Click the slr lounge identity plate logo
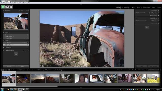Screen dimensions: 162x91 [x=7, y=7]
